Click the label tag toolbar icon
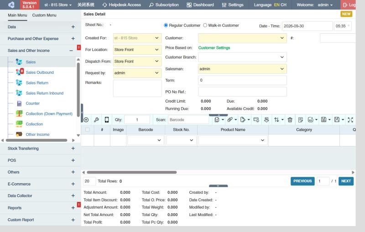365x232 pixels. tap(243, 120)
